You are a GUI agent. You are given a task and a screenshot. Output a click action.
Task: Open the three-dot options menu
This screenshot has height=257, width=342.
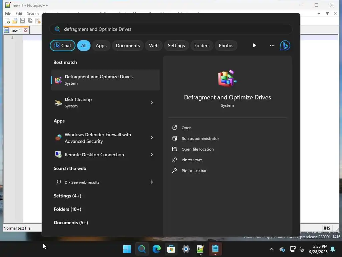pyautogui.click(x=272, y=46)
